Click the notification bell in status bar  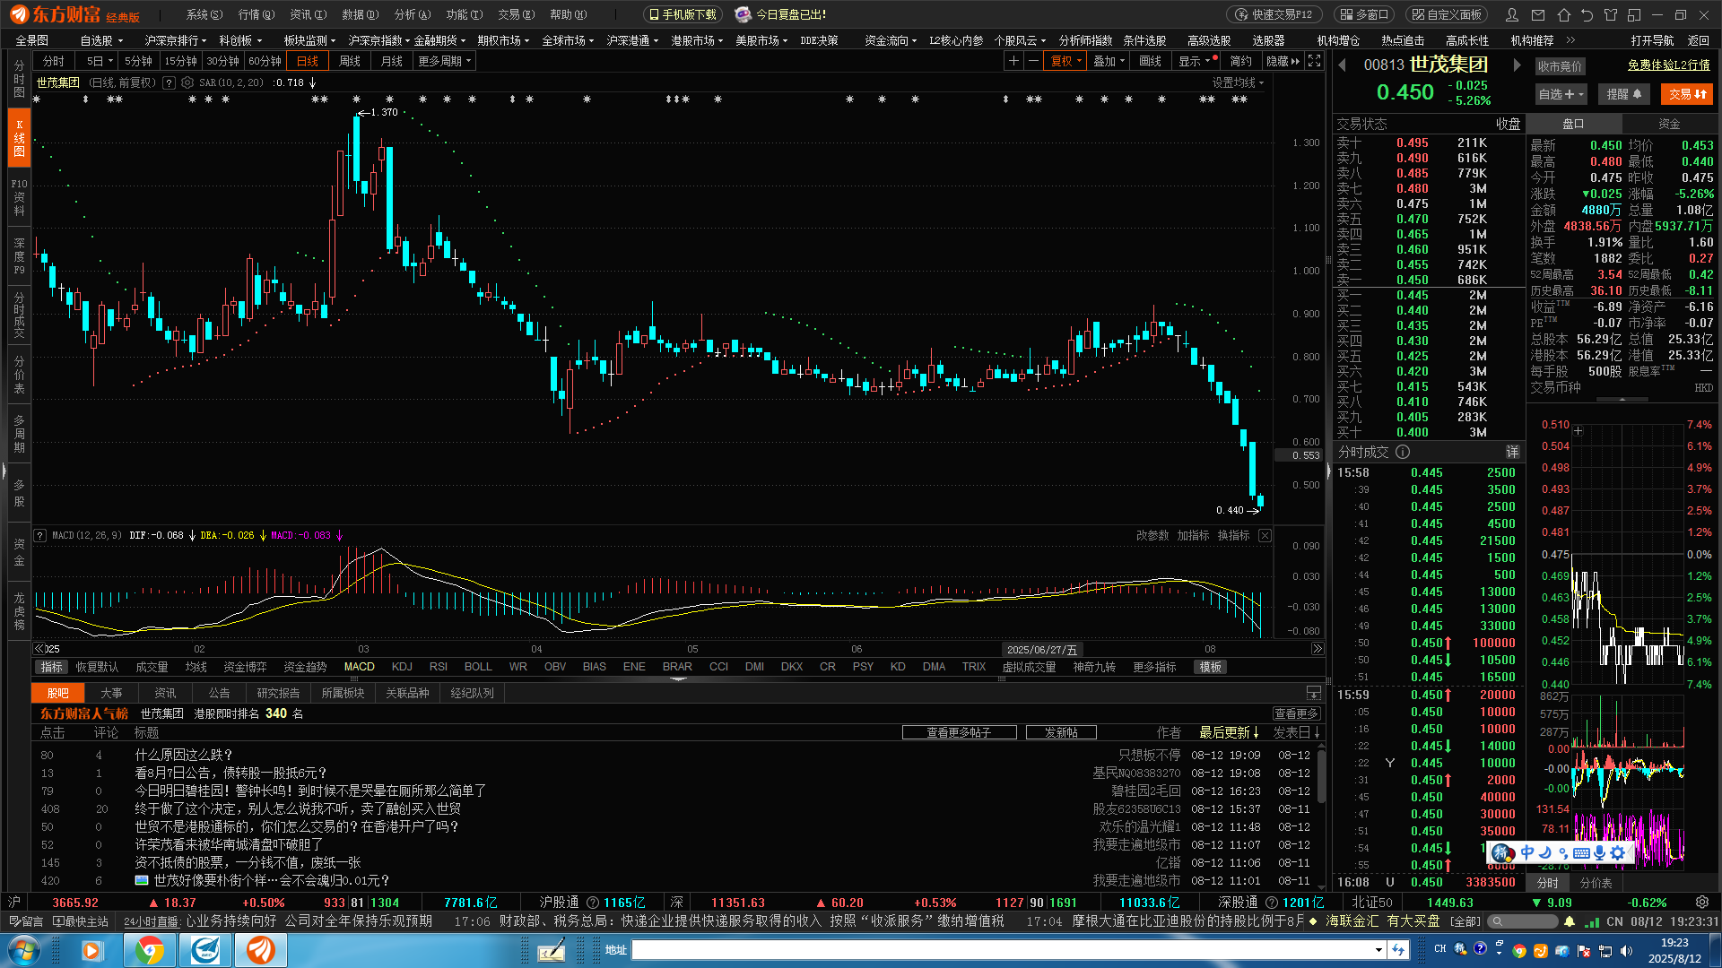click(1570, 921)
